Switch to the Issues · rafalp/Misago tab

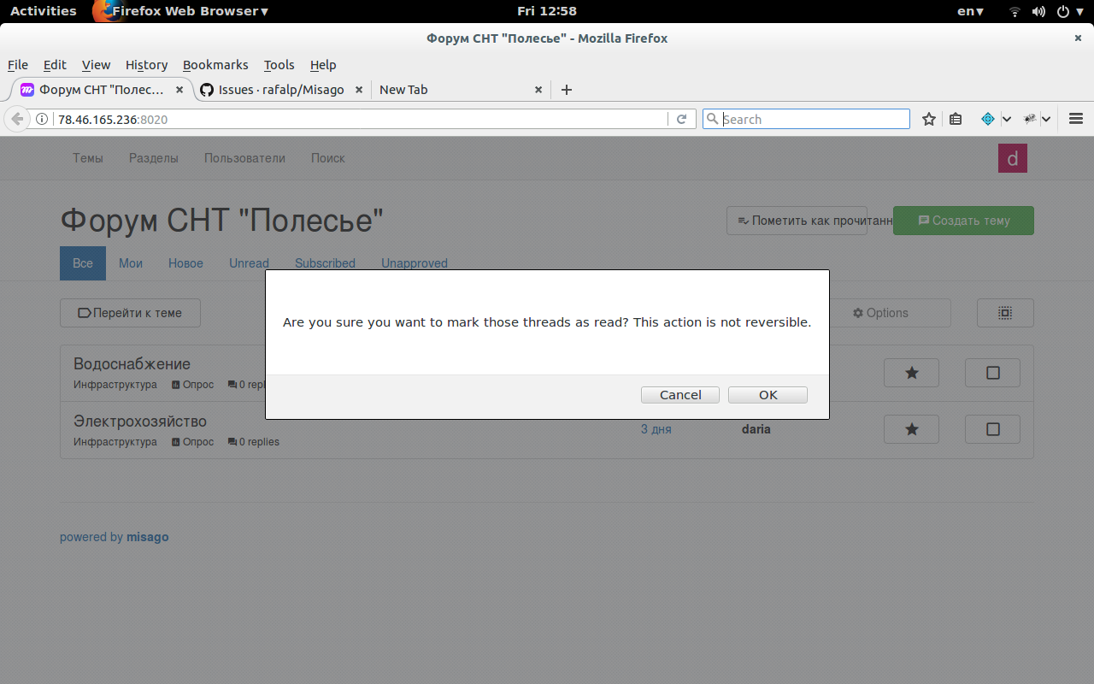coord(280,90)
